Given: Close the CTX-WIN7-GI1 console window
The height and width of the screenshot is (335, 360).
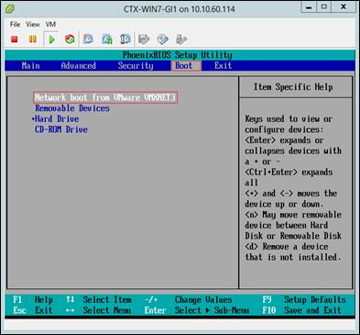Looking at the screenshot, I should coord(344,6).
